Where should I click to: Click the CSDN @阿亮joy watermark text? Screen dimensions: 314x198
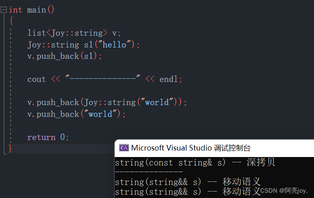tap(284, 190)
